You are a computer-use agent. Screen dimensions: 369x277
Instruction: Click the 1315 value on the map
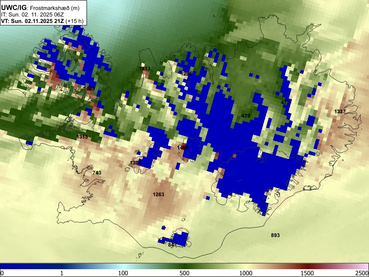click(82, 137)
